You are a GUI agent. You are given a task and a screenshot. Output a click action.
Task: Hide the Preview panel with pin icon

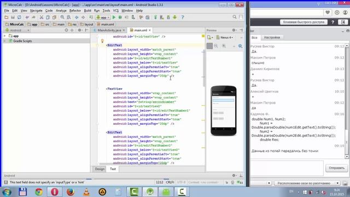[241, 30]
